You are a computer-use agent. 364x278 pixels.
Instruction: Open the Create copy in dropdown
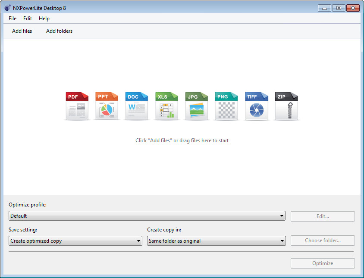coord(217,241)
